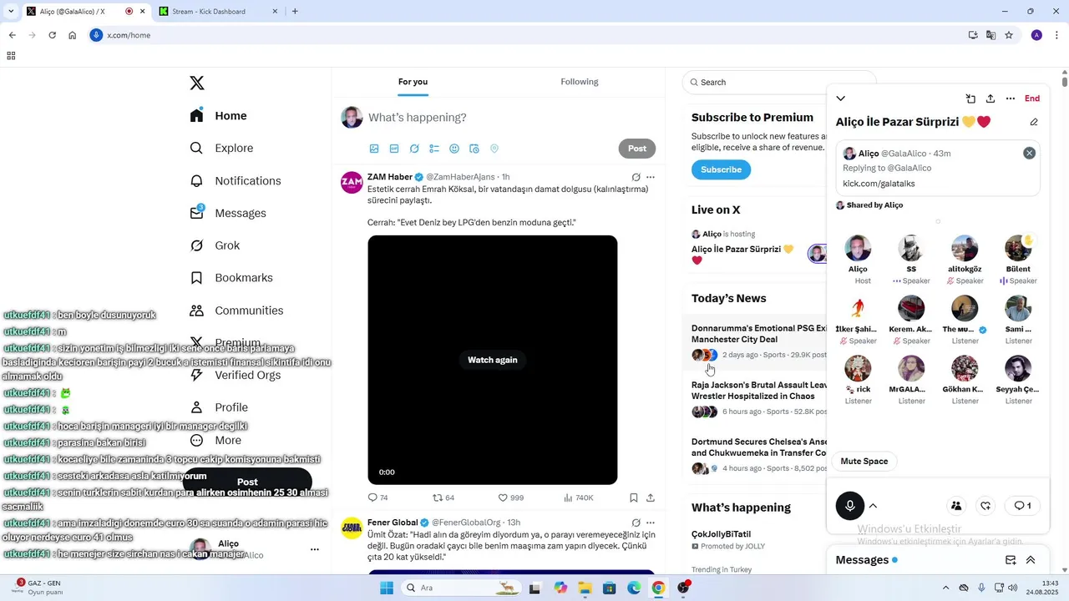Open the GIF picker in composer
The height and width of the screenshot is (601, 1069).
[394, 149]
